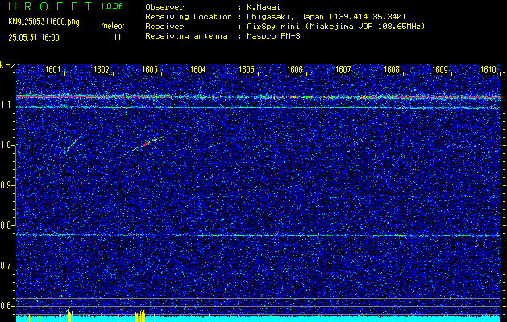
Task: Click the 1602 time marker
Action: click(x=102, y=70)
